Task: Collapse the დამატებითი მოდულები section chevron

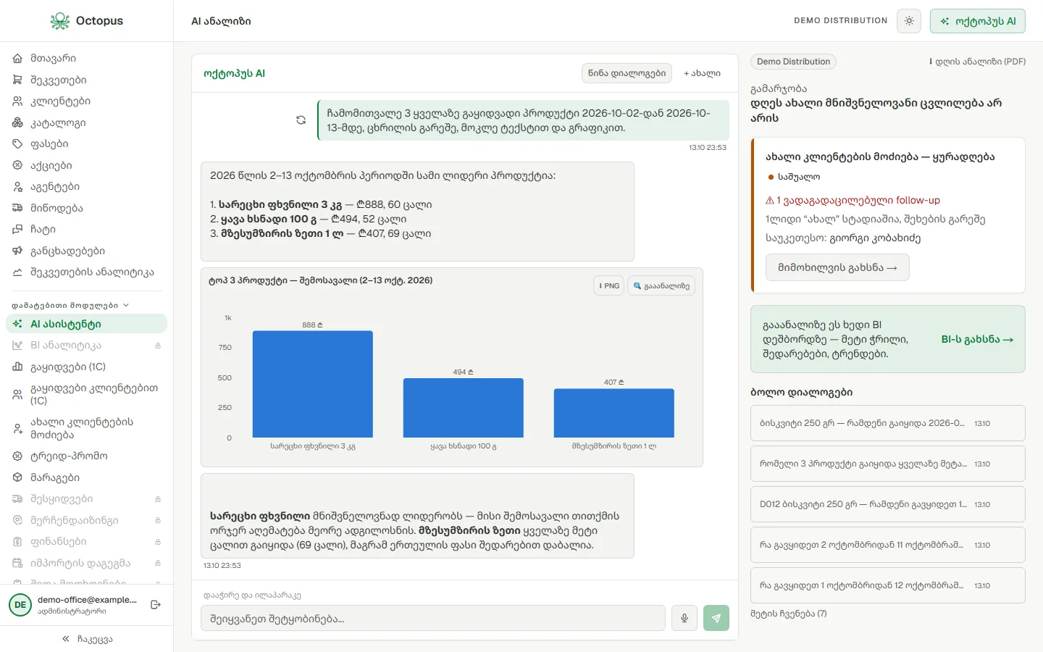Action: 126,305
